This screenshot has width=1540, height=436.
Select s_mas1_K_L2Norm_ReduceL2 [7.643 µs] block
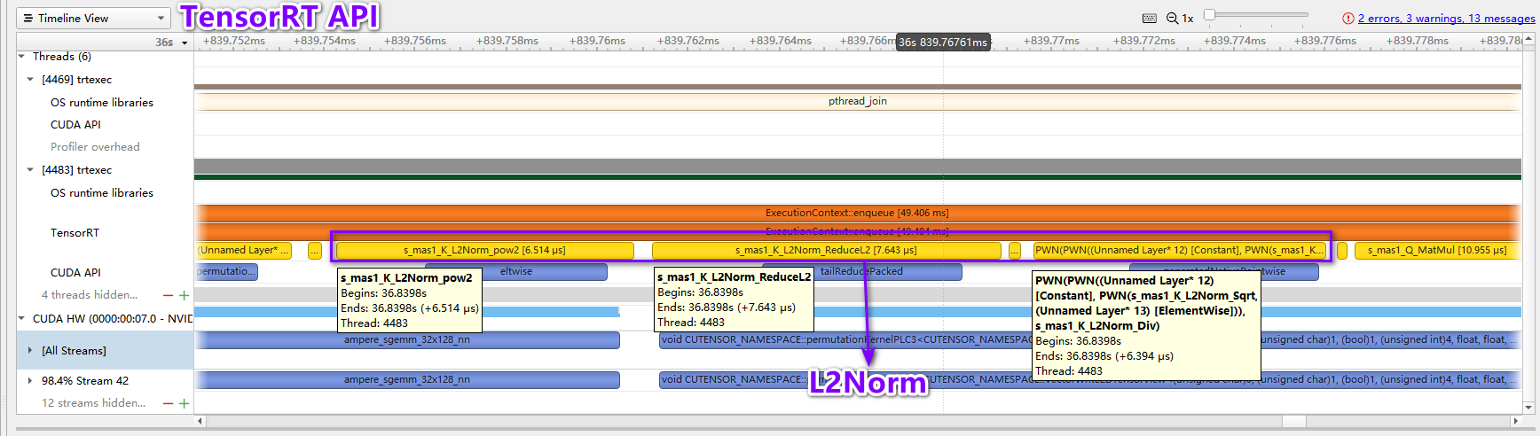tap(826, 251)
